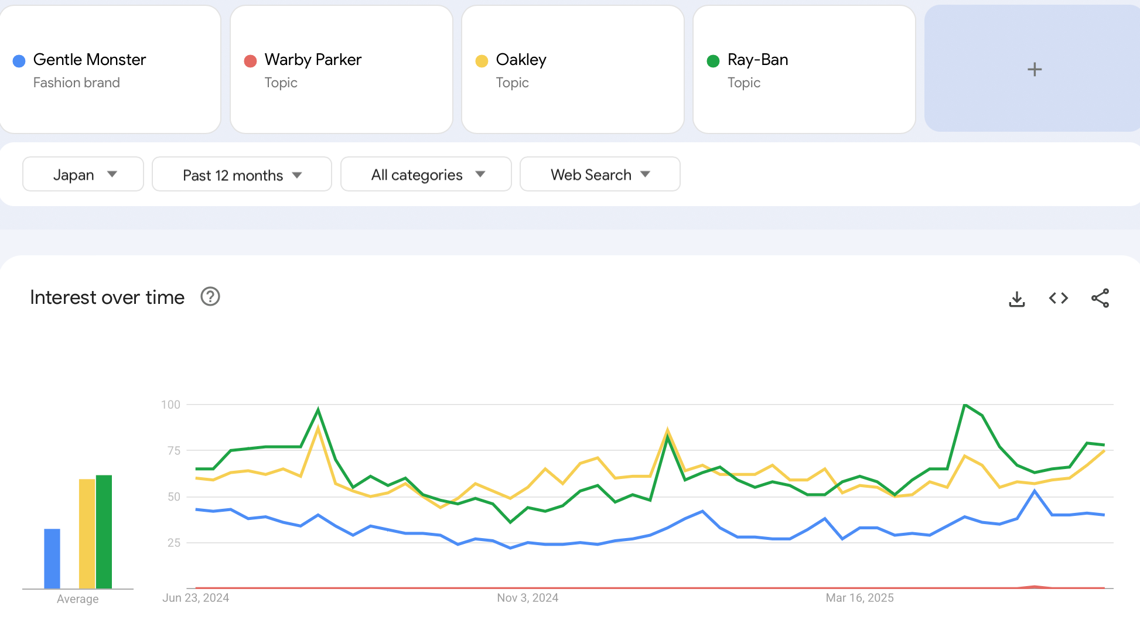Click the 100 y-axis label
This screenshot has width=1140, height=623.
click(x=170, y=405)
